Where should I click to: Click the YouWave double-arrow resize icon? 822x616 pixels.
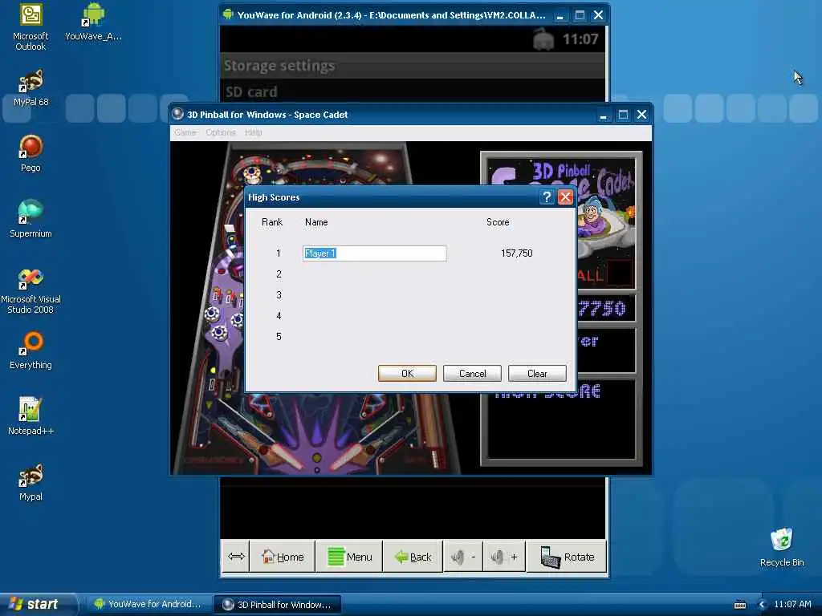(x=236, y=557)
